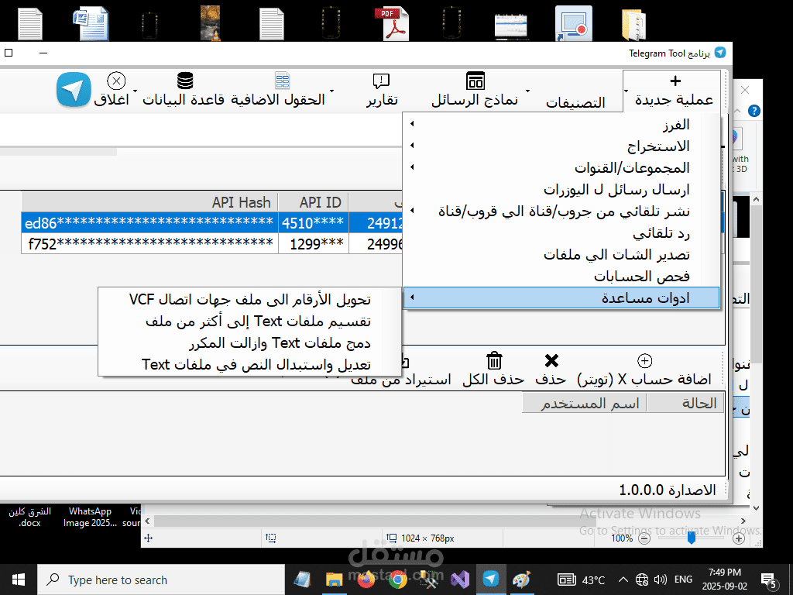This screenshot has width=793, height=595.
Task: Click the اضافة حساب X (تويتر) plus icon
Action: point(644,361)
